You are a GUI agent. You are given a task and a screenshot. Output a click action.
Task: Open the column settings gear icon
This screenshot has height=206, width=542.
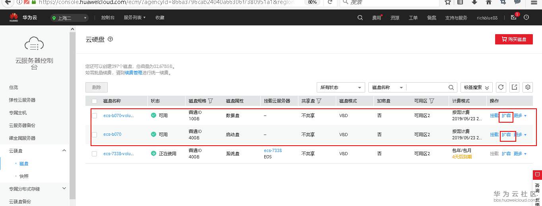point(528,87)
